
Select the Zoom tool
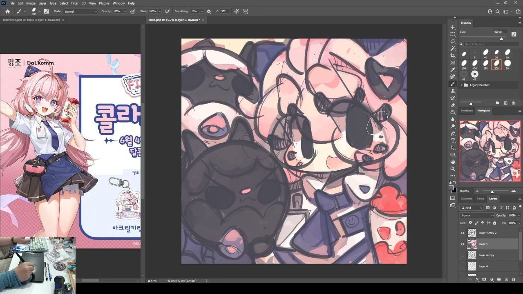click(x=453, y=169)
